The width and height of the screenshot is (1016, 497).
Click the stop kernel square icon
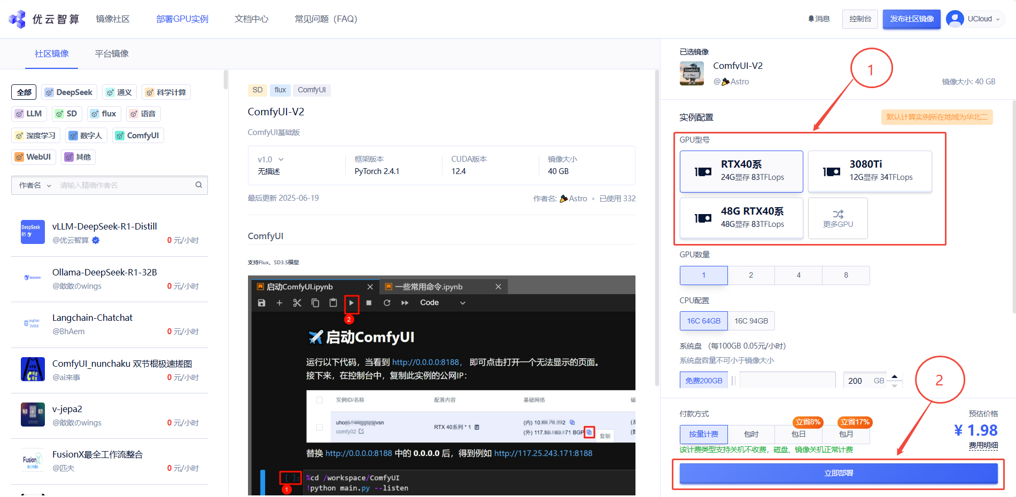pos(369,303)
